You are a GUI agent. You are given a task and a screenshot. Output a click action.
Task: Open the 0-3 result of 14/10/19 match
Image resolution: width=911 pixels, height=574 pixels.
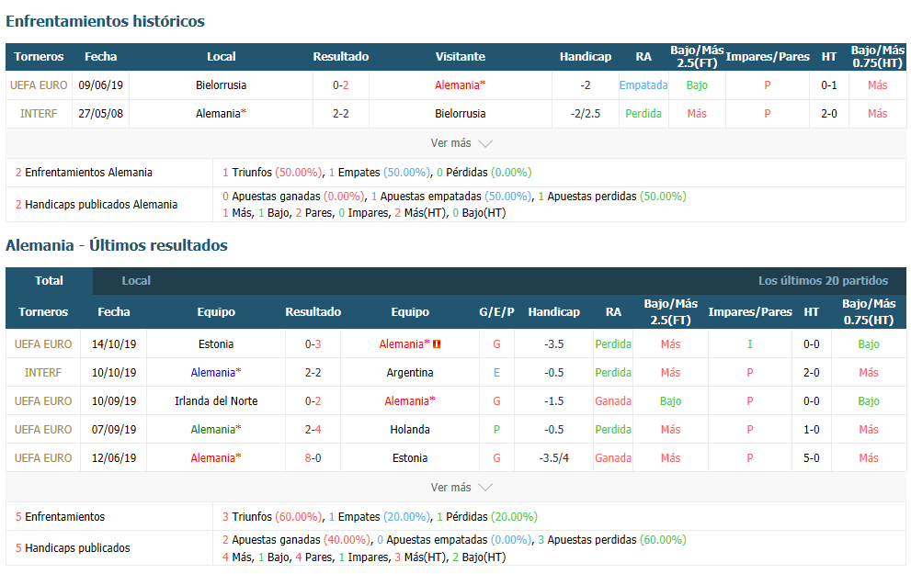point(313,344)
